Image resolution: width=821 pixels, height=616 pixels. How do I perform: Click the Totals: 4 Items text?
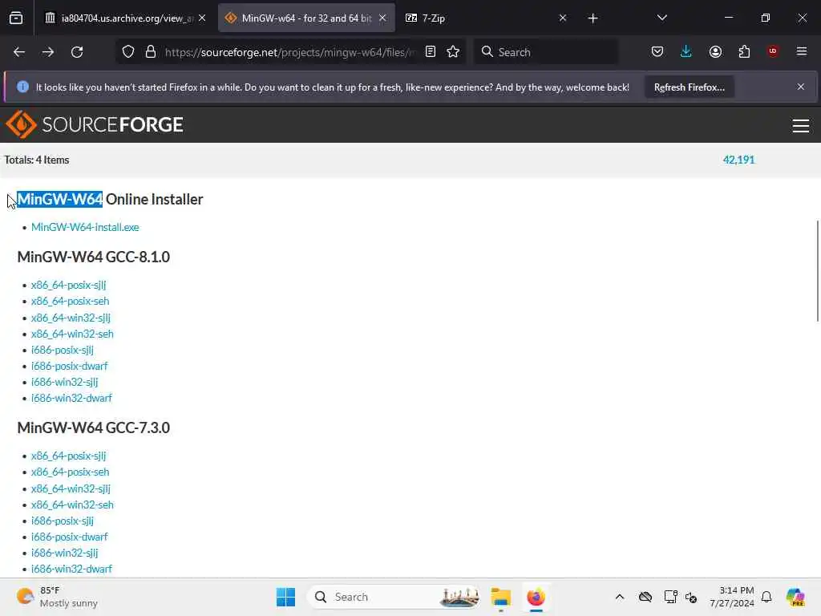(x=37, y=160)
